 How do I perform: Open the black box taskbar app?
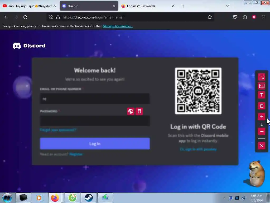pyautogui.click(x=23, y=198)
